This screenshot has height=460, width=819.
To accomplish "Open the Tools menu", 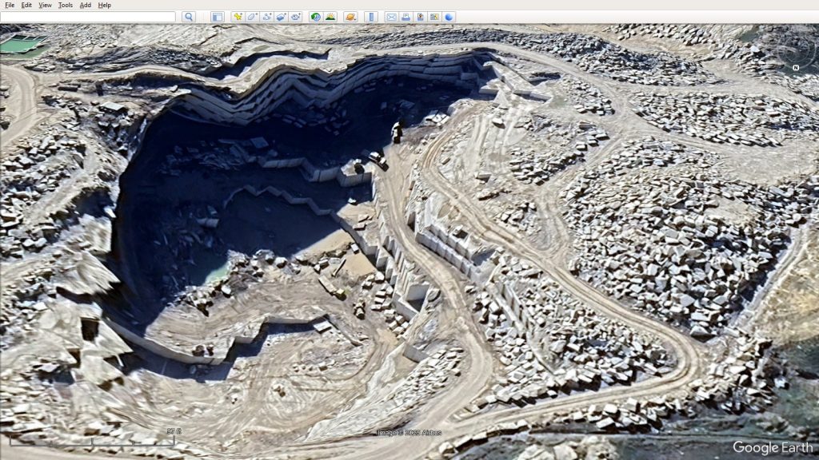I will [65, 5].
